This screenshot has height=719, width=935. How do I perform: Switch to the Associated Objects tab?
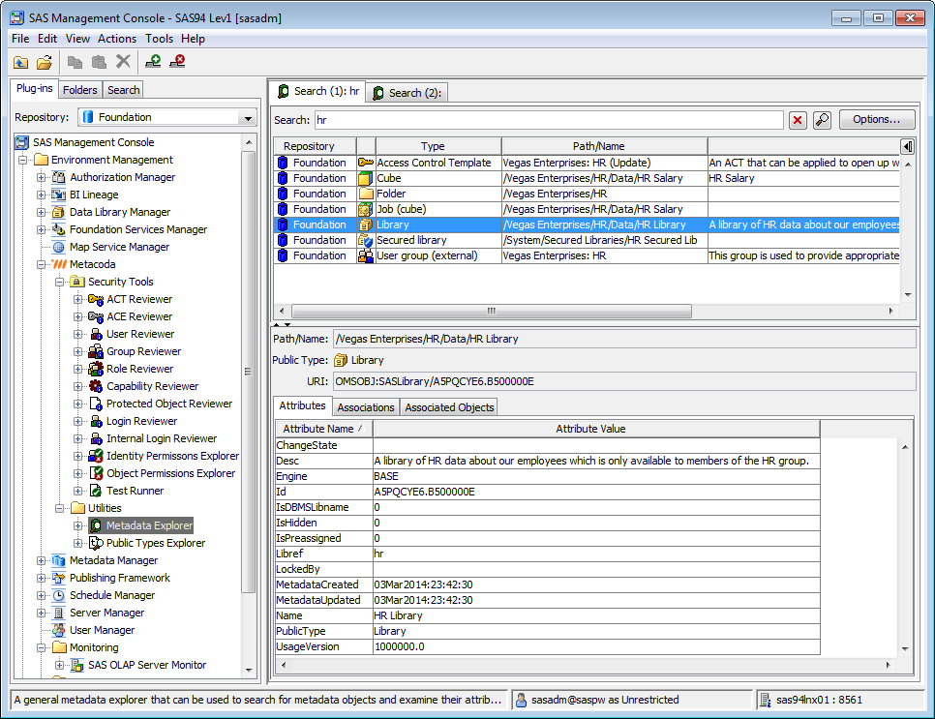point(449,407)
